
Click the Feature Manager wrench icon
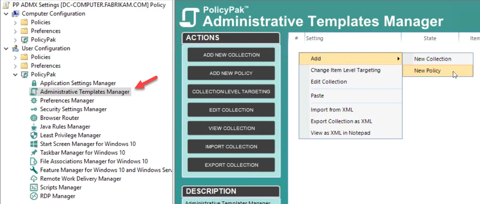pos(34,170)
